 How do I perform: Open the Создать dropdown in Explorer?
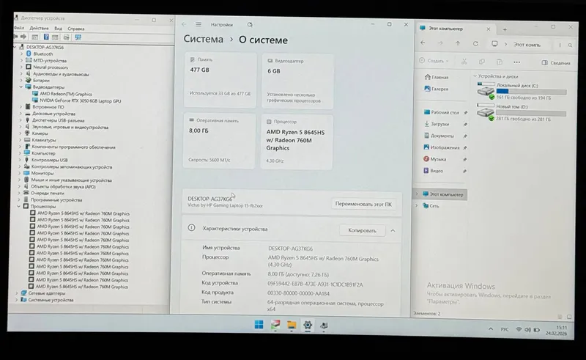pyautogui.click(x=434, y=61)
